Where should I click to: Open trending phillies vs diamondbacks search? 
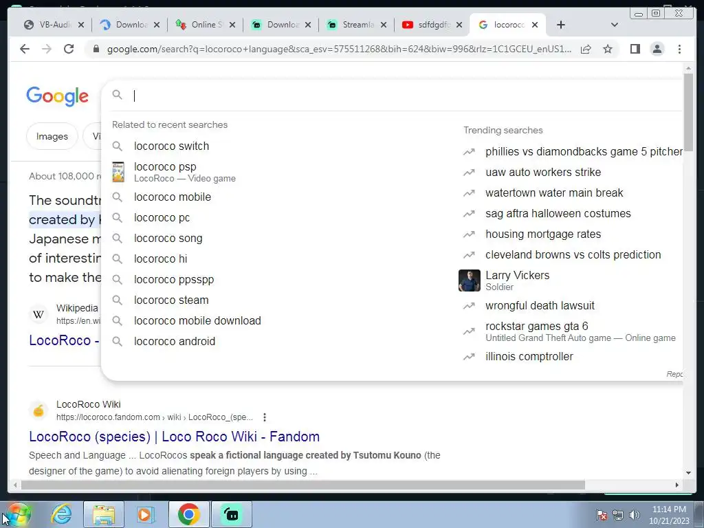pos(584,152)
